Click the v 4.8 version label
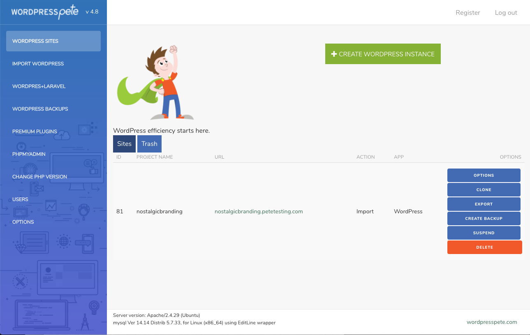Screen dimensions: 530x335 point(92,12)
